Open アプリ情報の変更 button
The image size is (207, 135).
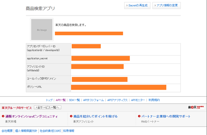tap(166, 5)
